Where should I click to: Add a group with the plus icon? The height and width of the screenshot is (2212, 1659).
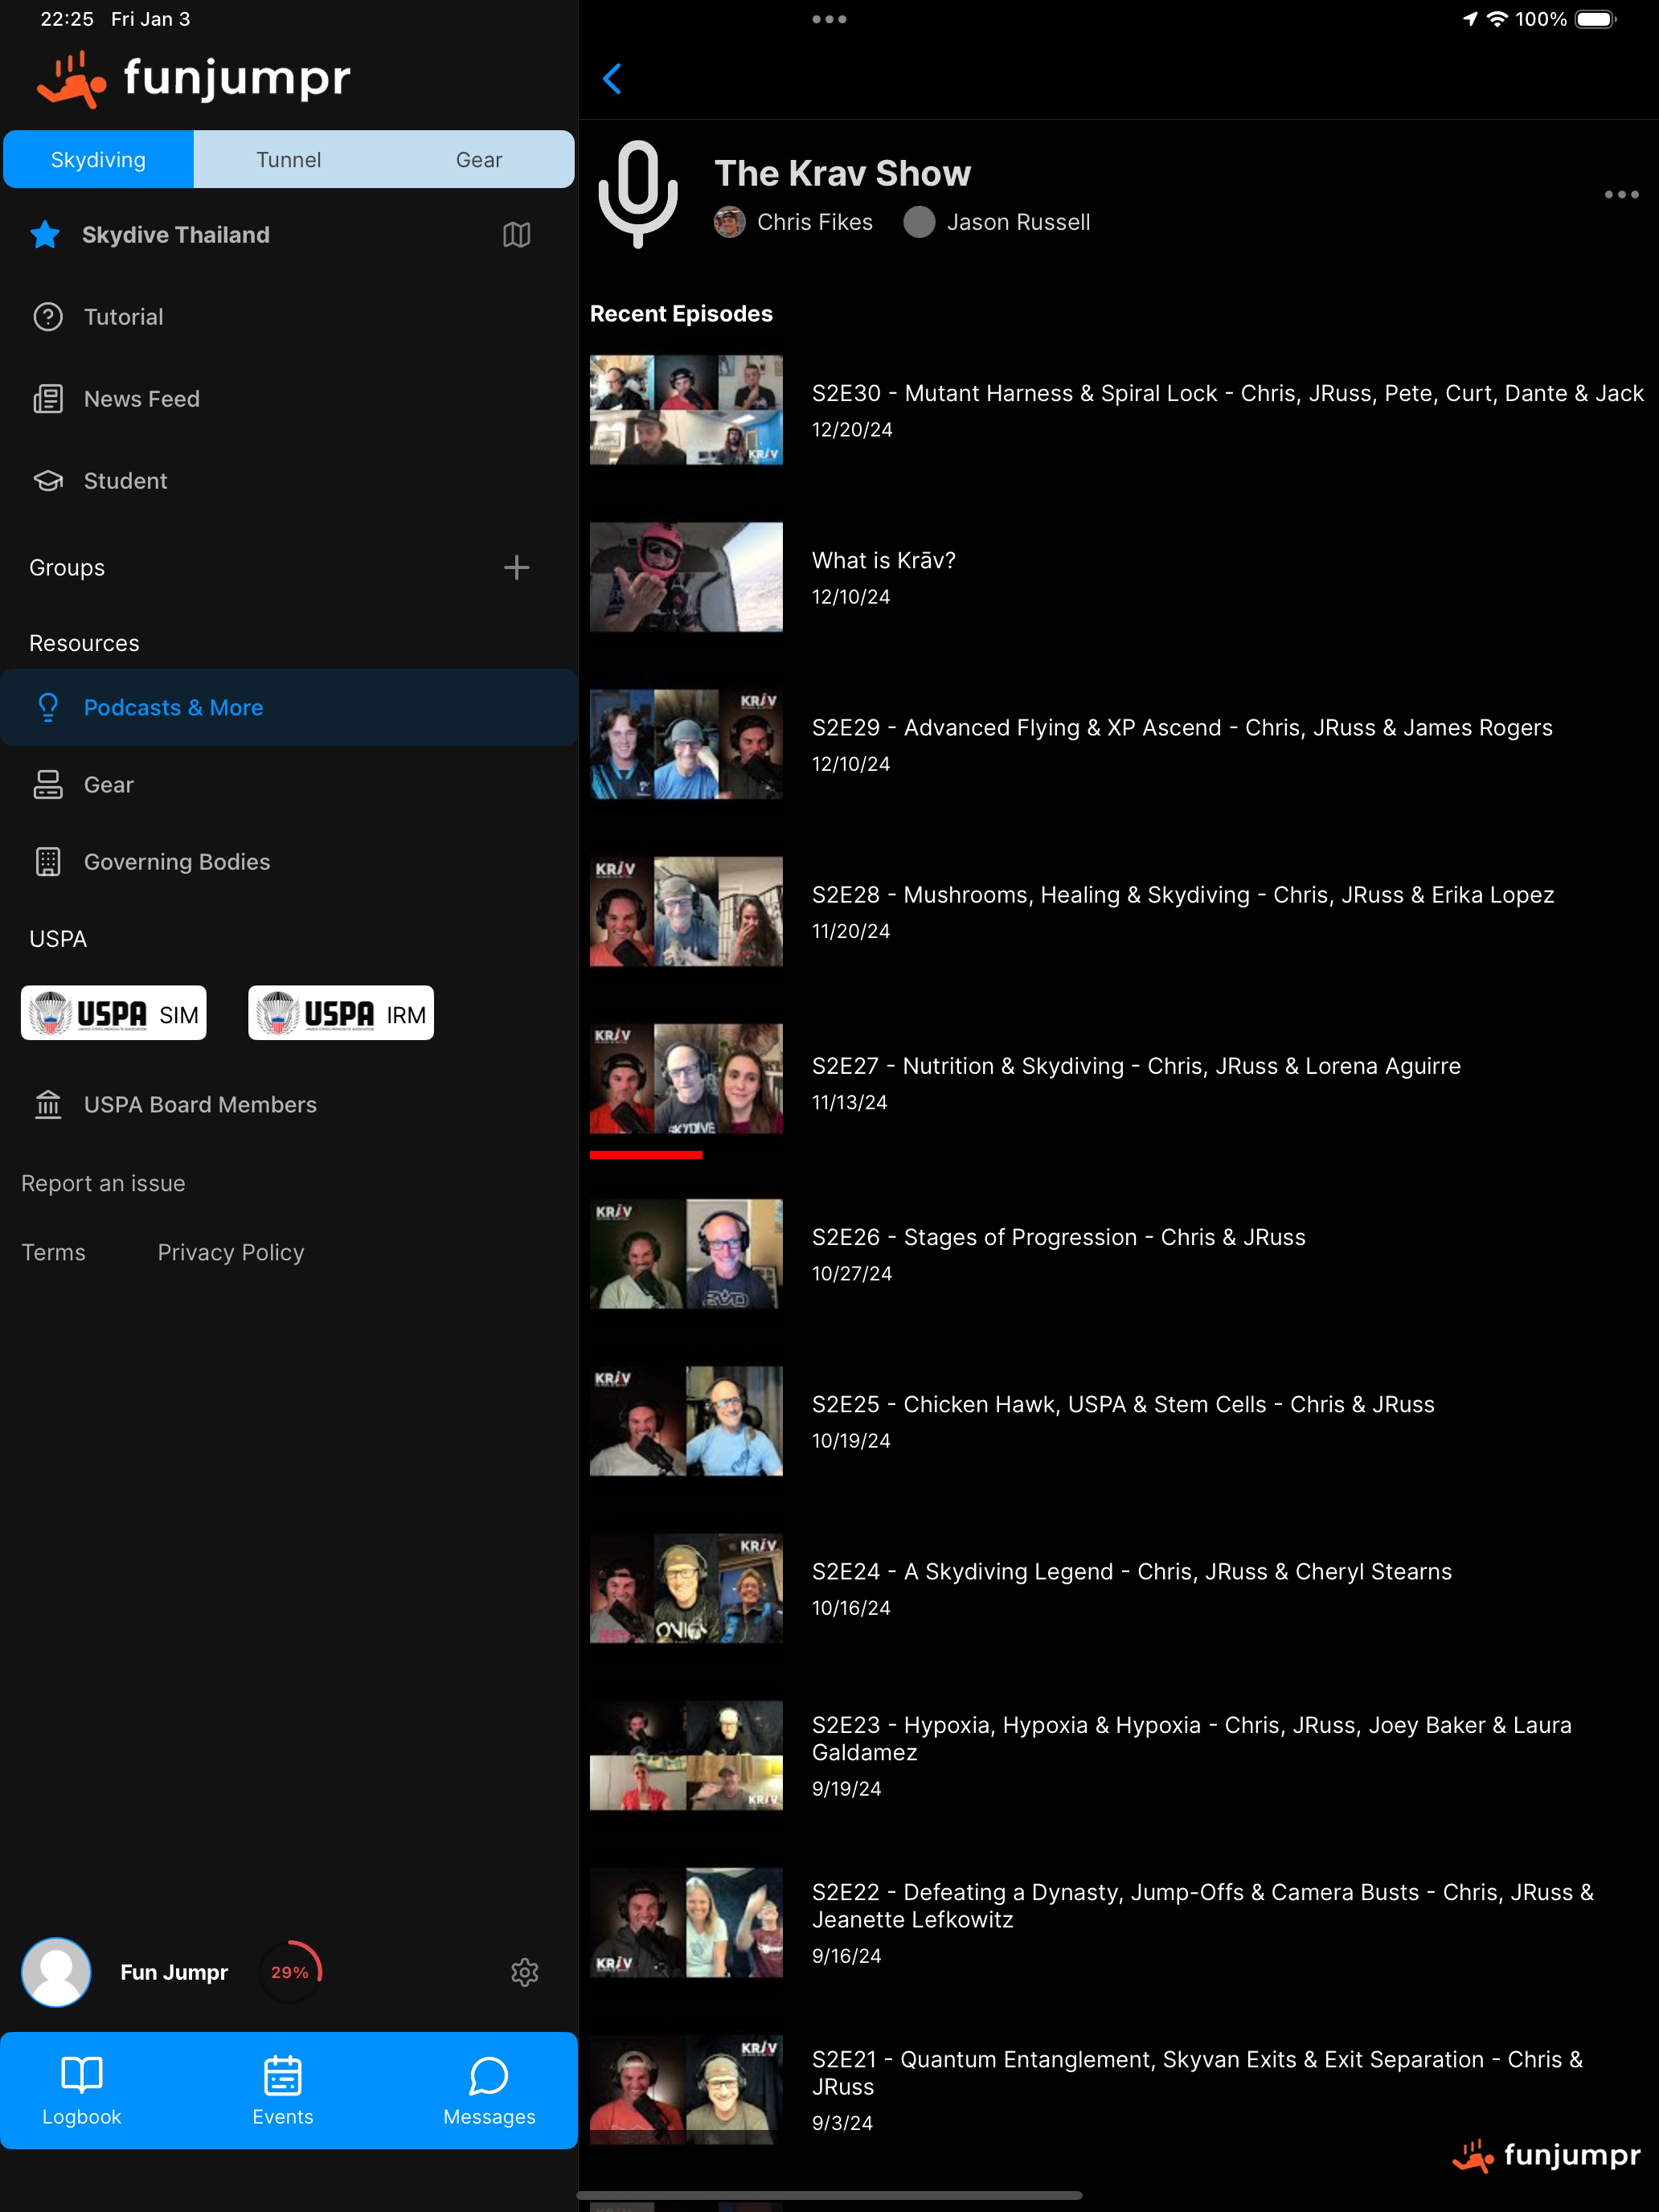(x=516, y=568)
